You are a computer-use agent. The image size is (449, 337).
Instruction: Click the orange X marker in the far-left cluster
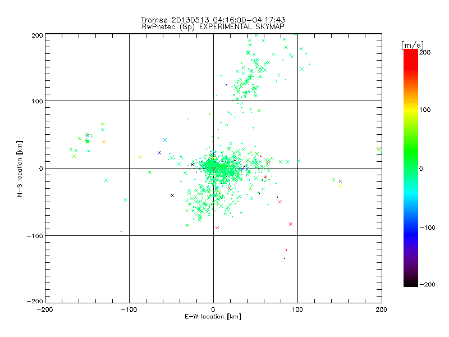104,142
